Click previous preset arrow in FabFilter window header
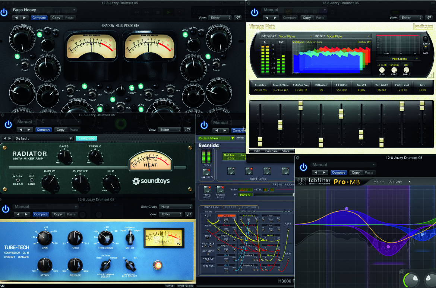This screenshot has width=436, height=288. point(316,173)
